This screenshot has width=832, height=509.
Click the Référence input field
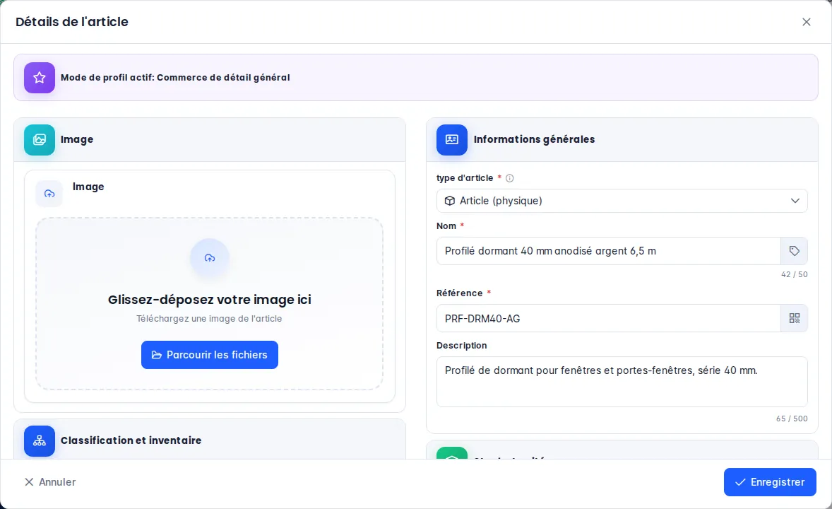coord(609,318)
